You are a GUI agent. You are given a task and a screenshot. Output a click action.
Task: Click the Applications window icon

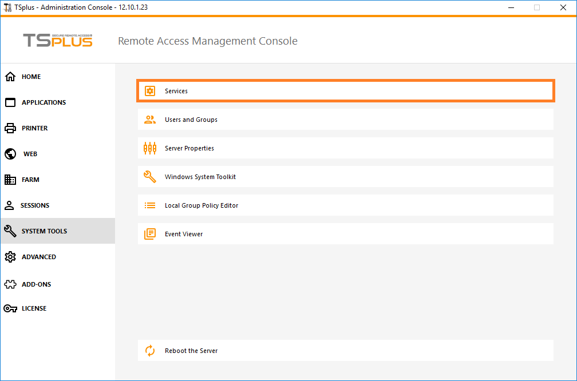10,102
